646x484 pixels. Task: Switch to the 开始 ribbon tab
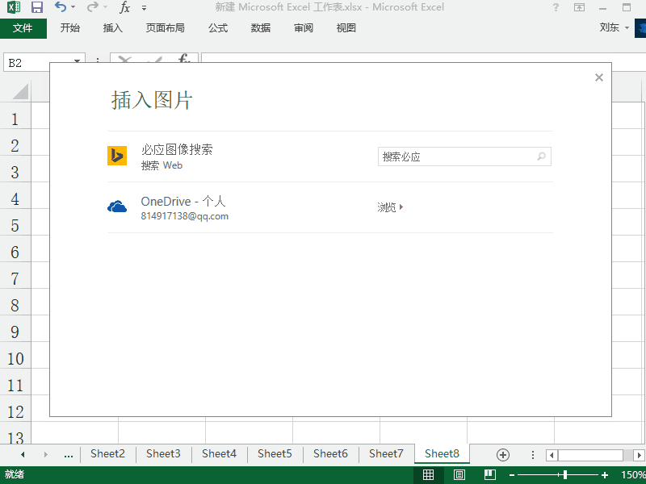click(x=69, y=28)
